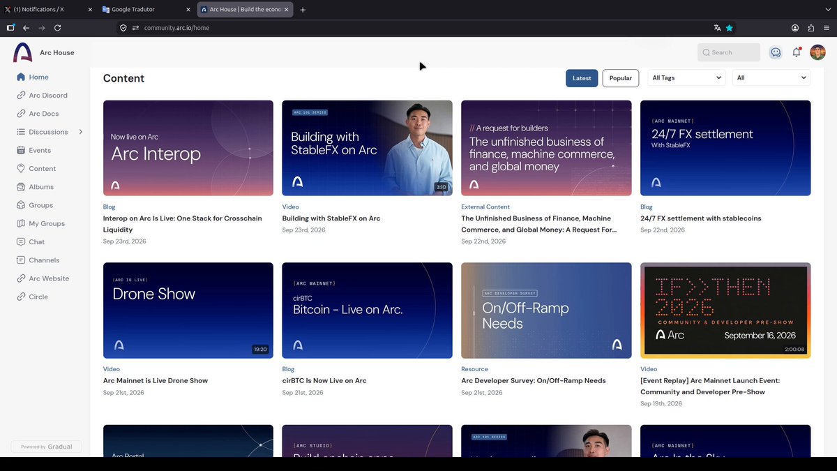Open the Drone Show video thumbnail
837x471 pixels.
pyautogui.click(x=188, y=311)
